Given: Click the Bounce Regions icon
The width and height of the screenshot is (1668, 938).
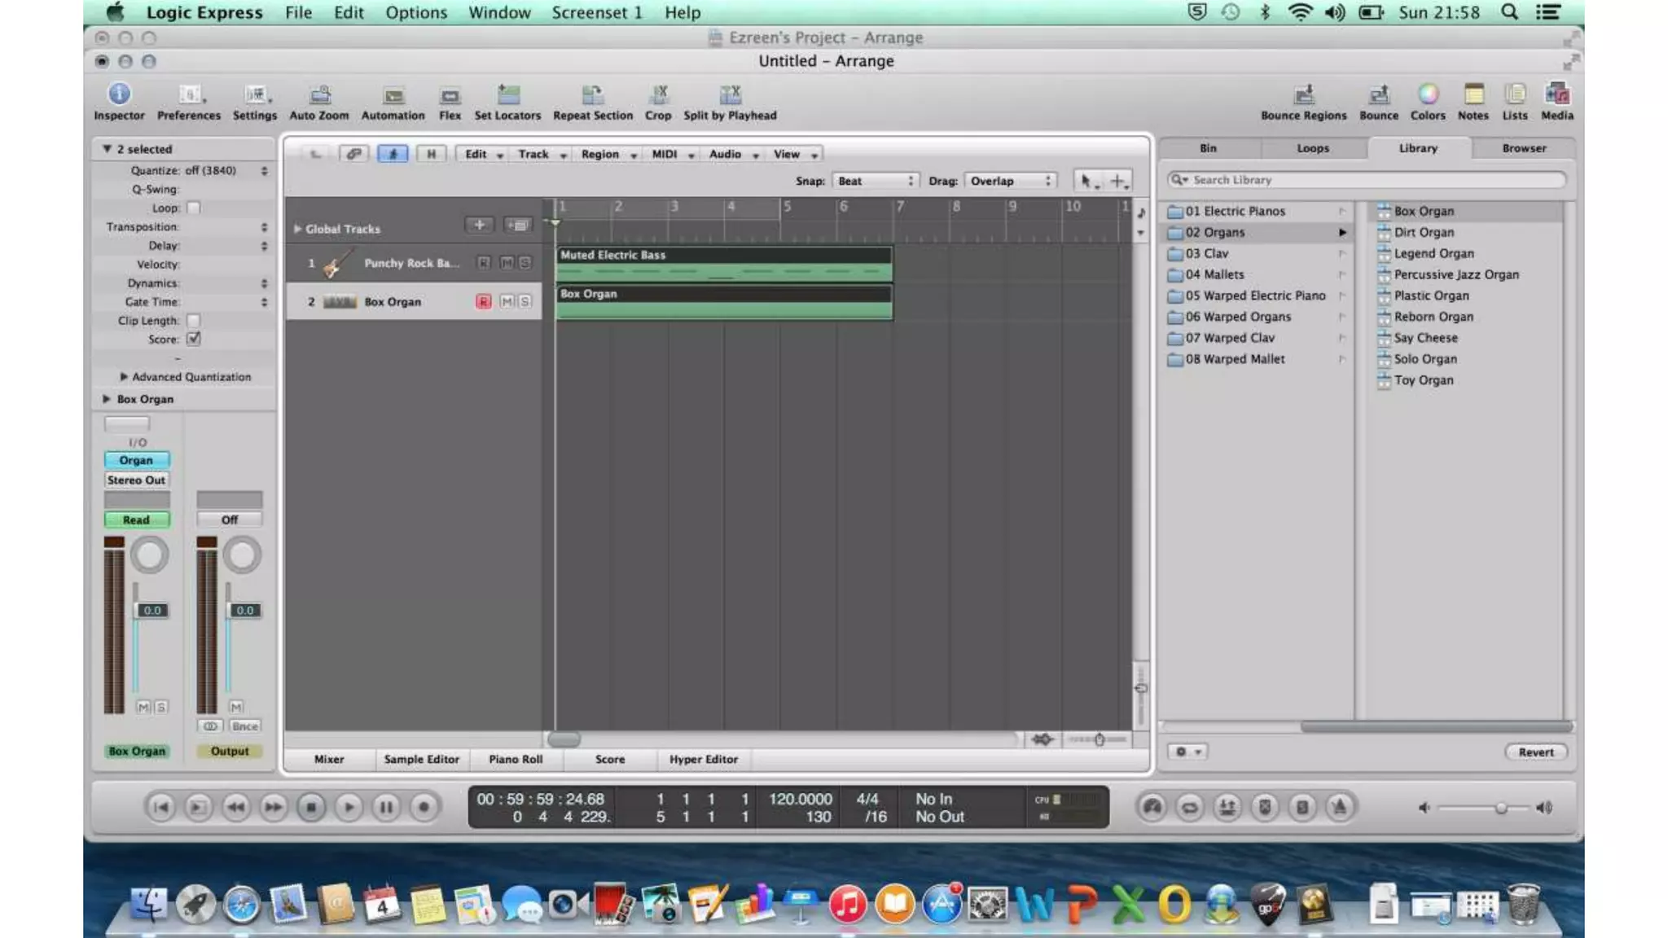Looking at the screenshot, I should [x=1303, y=94].
